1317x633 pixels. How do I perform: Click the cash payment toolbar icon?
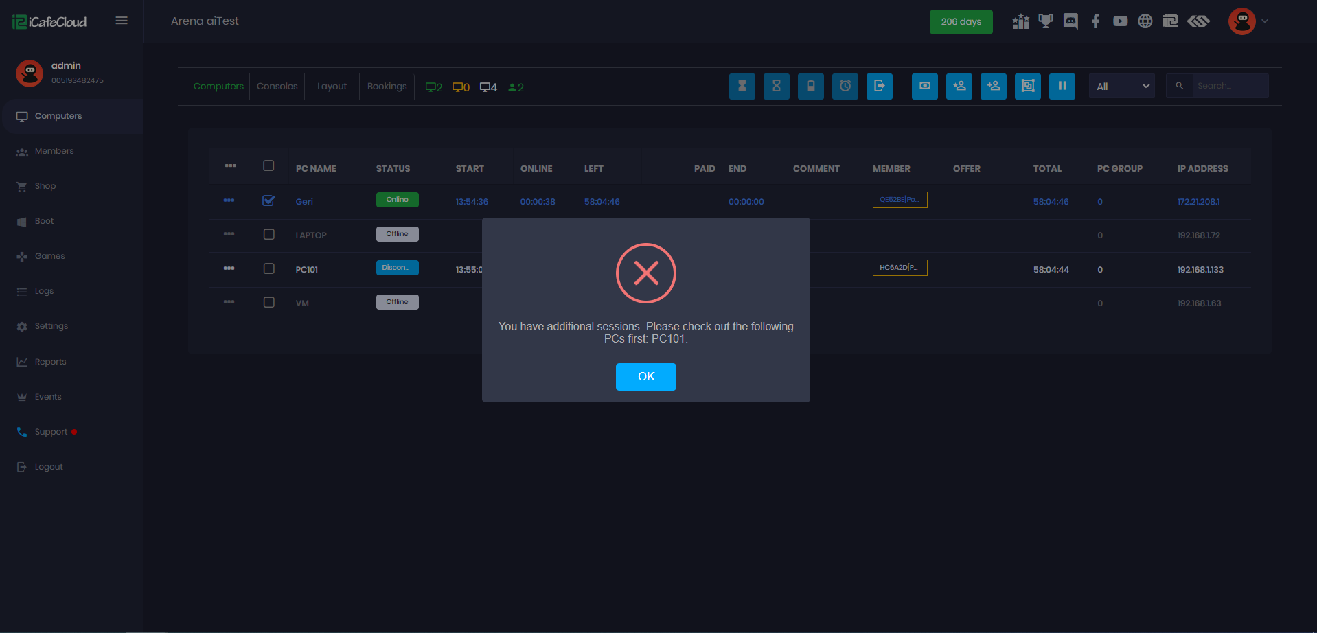click(x=924, y=87)
